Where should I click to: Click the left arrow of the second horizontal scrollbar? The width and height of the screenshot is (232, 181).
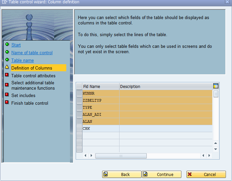pos(203,156)
